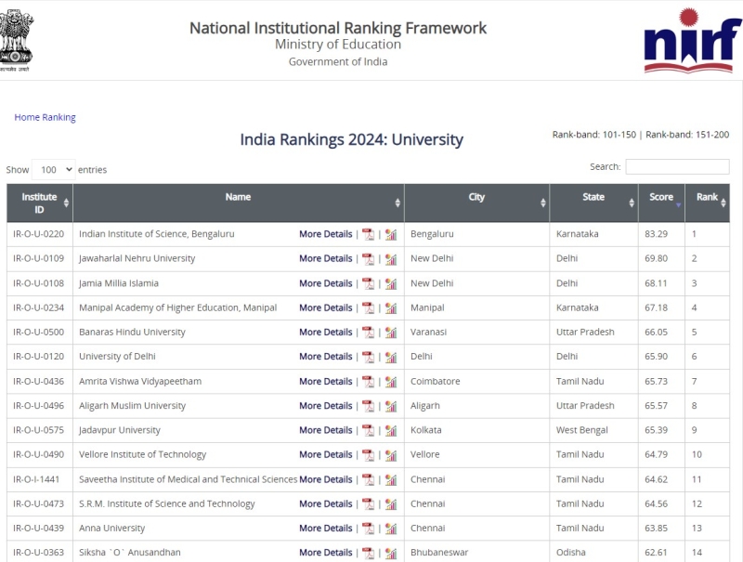Open PDF icon for Manipal Academy row
This screenshot has height=562, width=743.
tap(368, 308)
